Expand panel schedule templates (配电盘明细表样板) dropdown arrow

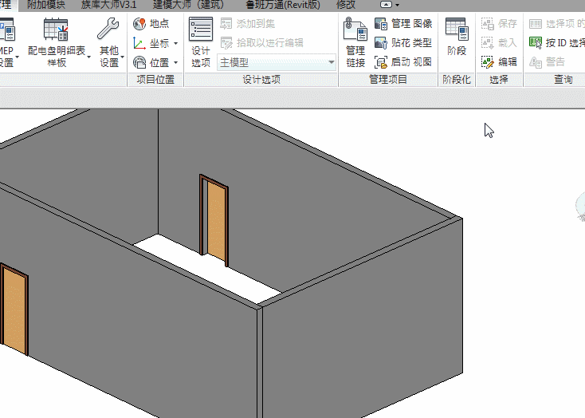tap(88, 57)
